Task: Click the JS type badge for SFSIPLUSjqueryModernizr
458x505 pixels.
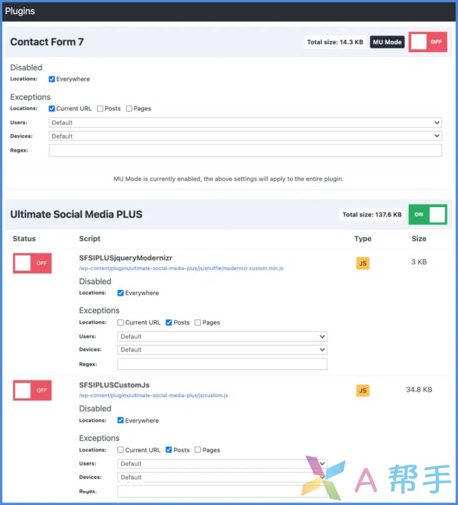Action: tap(362, 263)
